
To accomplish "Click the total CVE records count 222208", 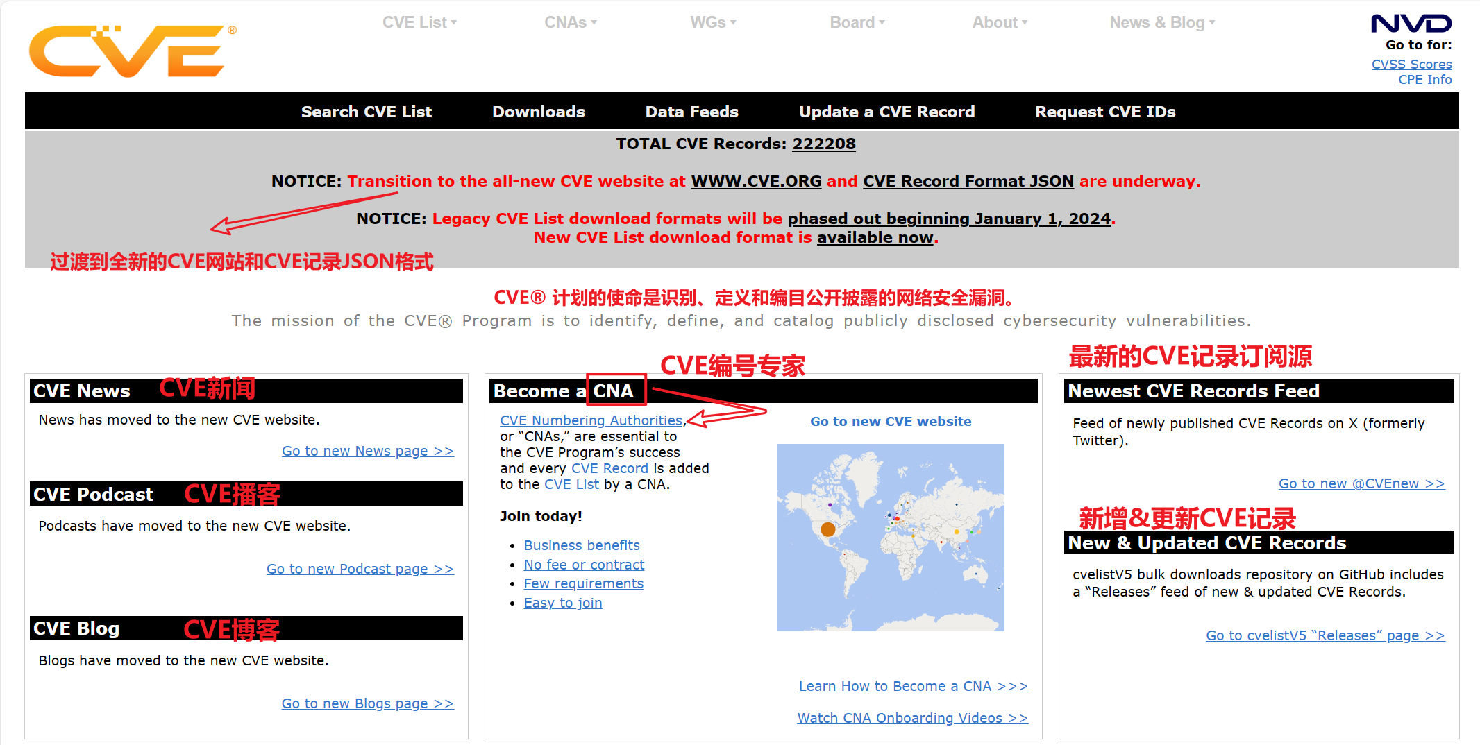I will tap(823, 144).
